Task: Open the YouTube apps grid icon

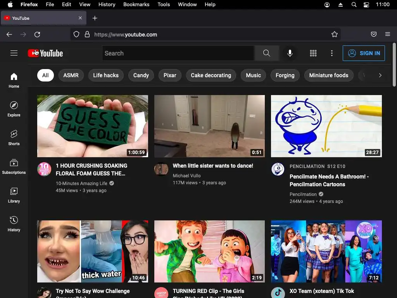Action: point(313,53)
